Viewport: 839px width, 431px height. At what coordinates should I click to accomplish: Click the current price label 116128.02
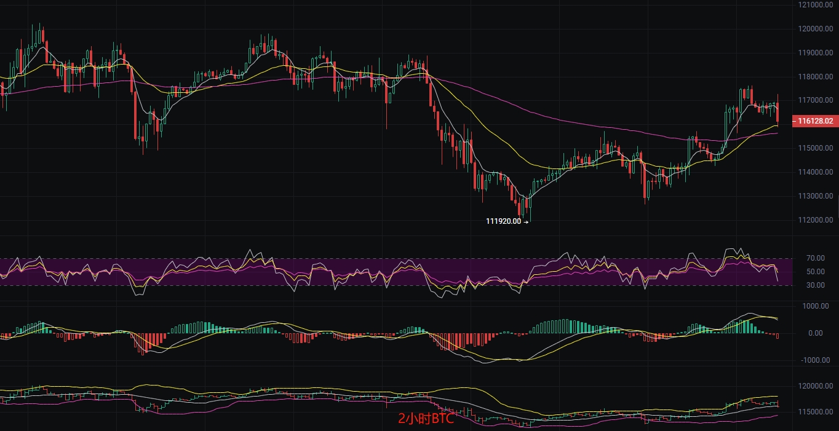(814, 121)
